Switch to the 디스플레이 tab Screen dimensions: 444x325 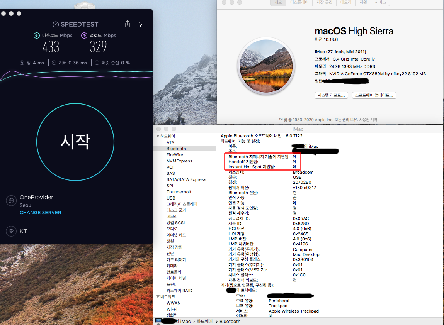299,3
